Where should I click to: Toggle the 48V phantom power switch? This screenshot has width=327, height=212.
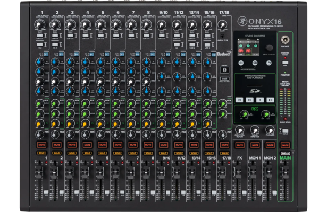coord(285,63)
